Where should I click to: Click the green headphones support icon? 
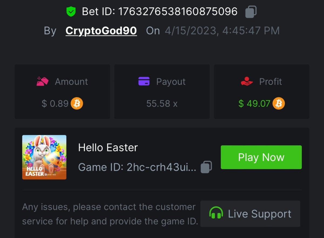point(216,213)
